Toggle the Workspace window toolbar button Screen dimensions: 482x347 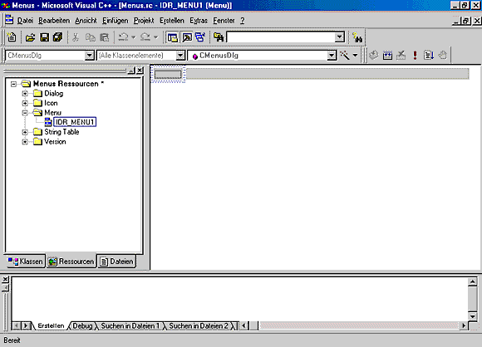[172, 37]
